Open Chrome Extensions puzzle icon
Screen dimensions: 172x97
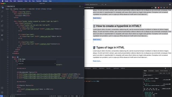click(164, 8)
